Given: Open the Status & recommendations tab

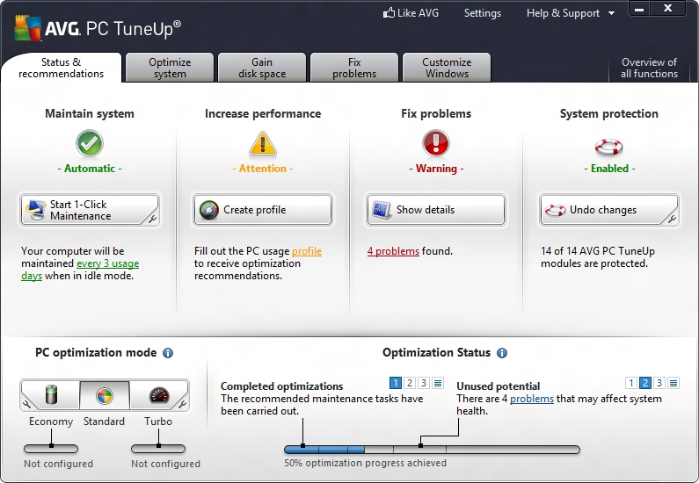Looking at the screenshot, I should (x=61, y=68).
